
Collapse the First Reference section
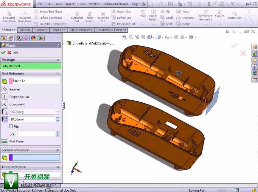[x=57, y=73]
